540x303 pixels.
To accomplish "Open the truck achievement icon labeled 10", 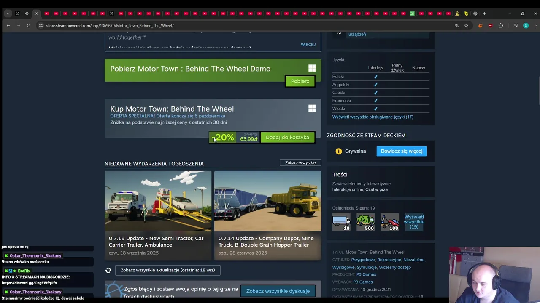I will pyautogui.click(x=341, y=222).
